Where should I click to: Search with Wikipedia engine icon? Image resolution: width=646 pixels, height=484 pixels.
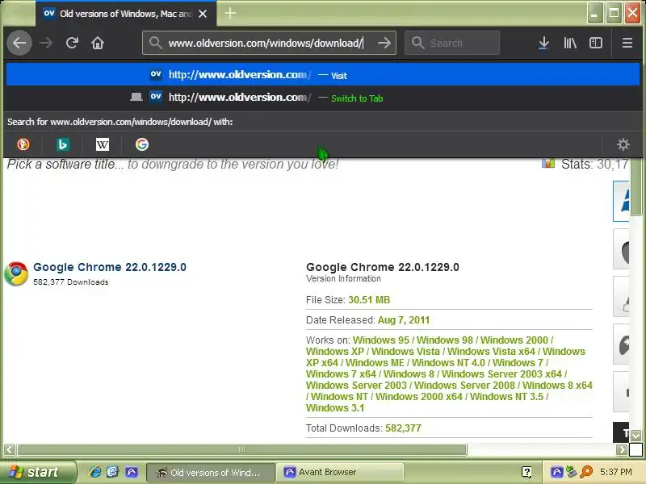[x=103, y=144]
